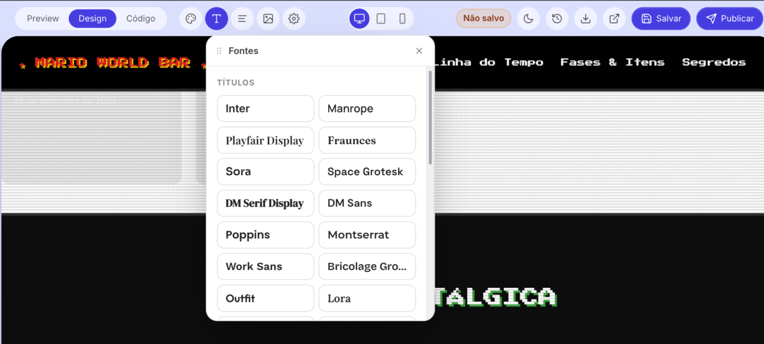The image size is (764, 344).
Task: Click the Publicar button
Action: click(x=730, y=19)
